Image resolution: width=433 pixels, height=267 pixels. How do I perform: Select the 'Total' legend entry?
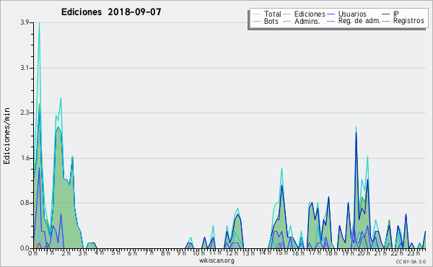(272, 14)
